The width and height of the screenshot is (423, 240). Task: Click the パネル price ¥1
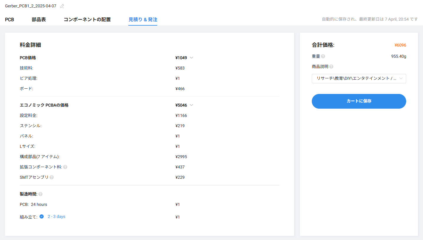[178, 136]
